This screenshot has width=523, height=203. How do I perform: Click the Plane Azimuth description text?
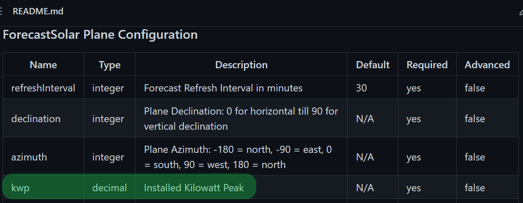pos(238,157)
